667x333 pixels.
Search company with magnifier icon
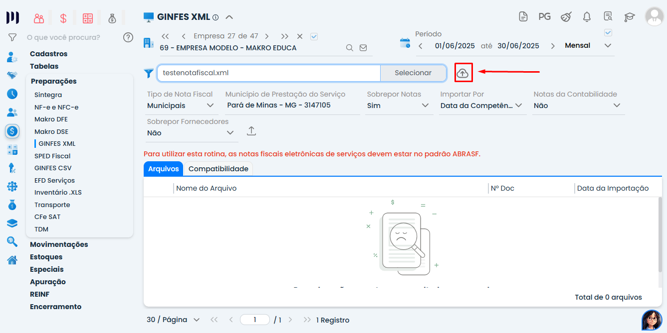[x=350, y=48]
